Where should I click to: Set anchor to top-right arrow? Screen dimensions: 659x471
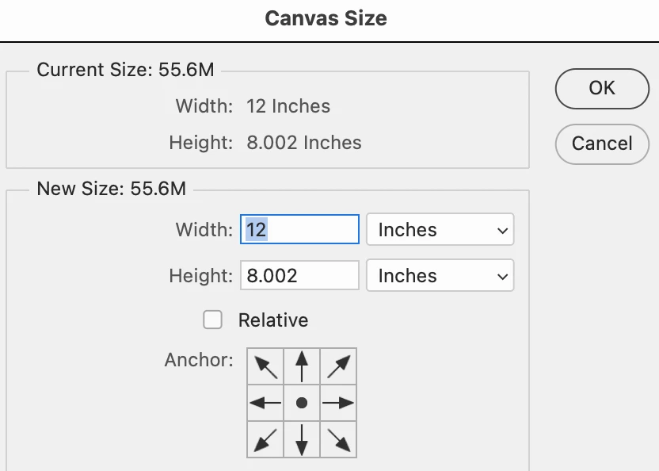tap(337, 366)
